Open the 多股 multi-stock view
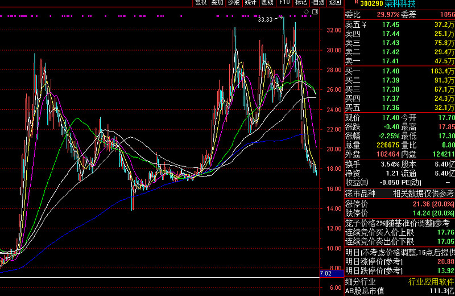455x296 pixels. 234,3
